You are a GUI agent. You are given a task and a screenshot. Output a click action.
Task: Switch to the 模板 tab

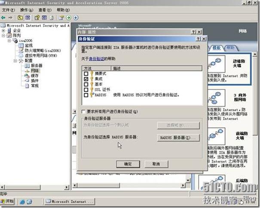[x=217, y=48]
